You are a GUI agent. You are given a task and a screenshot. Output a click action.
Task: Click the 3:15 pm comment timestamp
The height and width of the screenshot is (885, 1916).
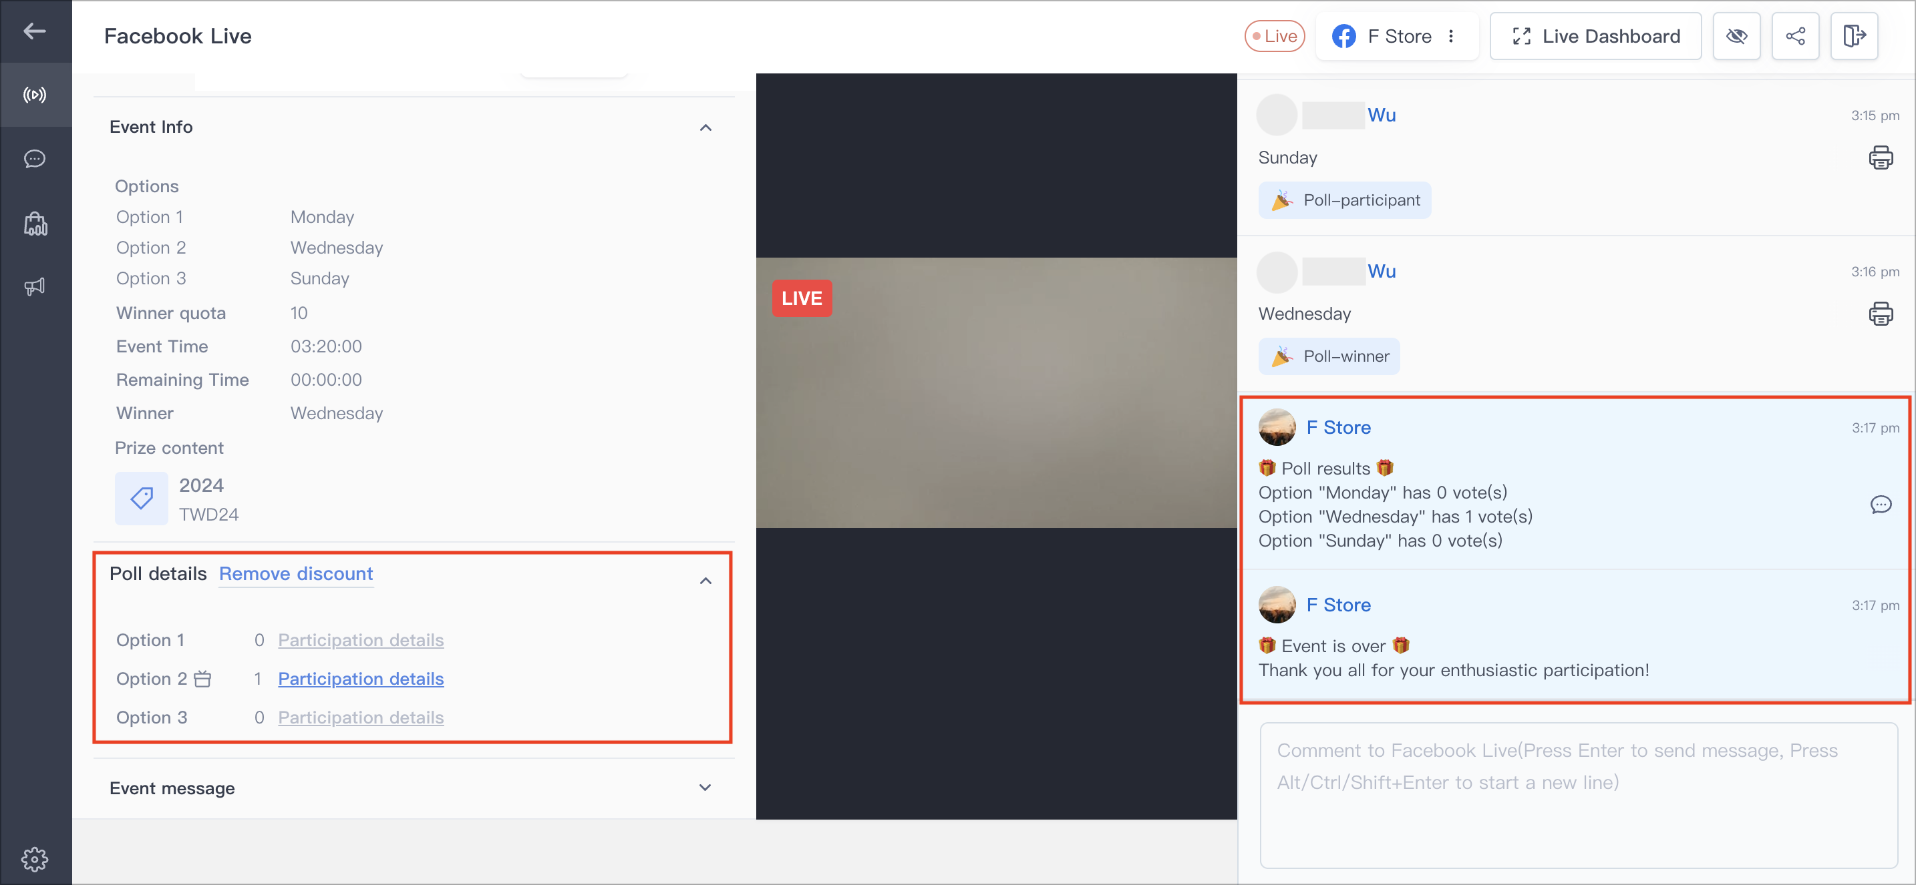tap(1875, 115)
